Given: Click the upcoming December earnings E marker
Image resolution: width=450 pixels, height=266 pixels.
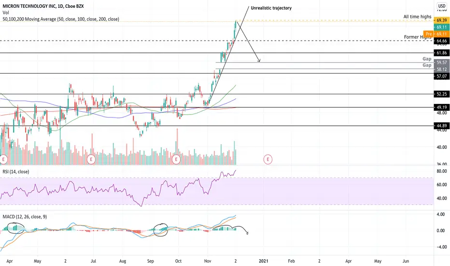Looking at the screenshot, I should pyautogui.click(x=268, y=159).
